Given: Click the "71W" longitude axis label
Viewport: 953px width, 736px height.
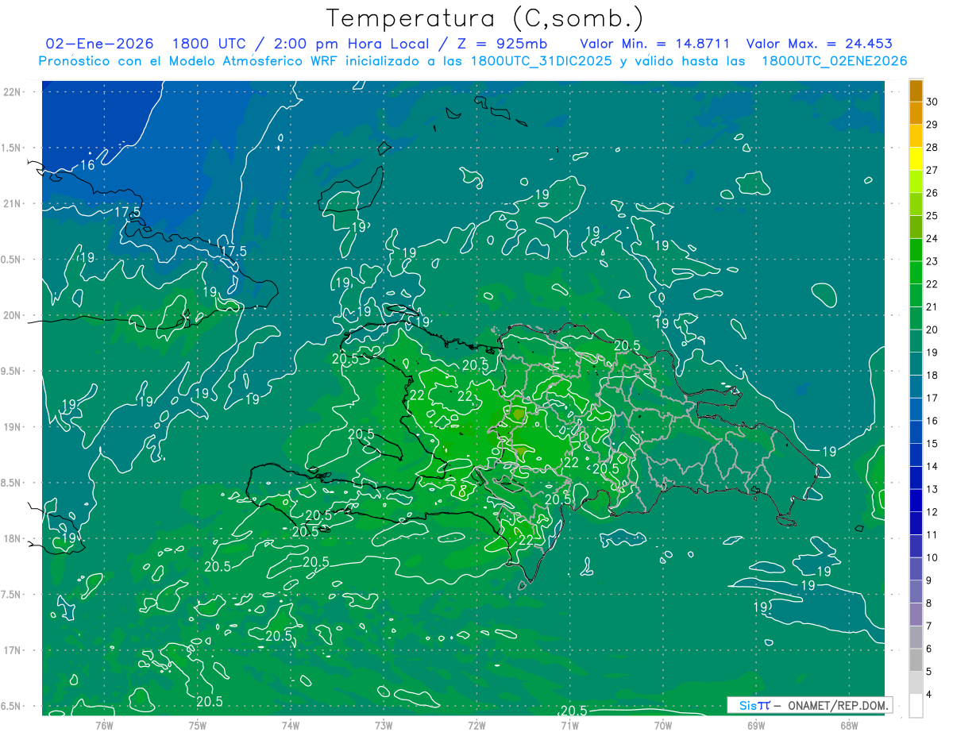Looking at the screenshot, I should tap(569, 725).
